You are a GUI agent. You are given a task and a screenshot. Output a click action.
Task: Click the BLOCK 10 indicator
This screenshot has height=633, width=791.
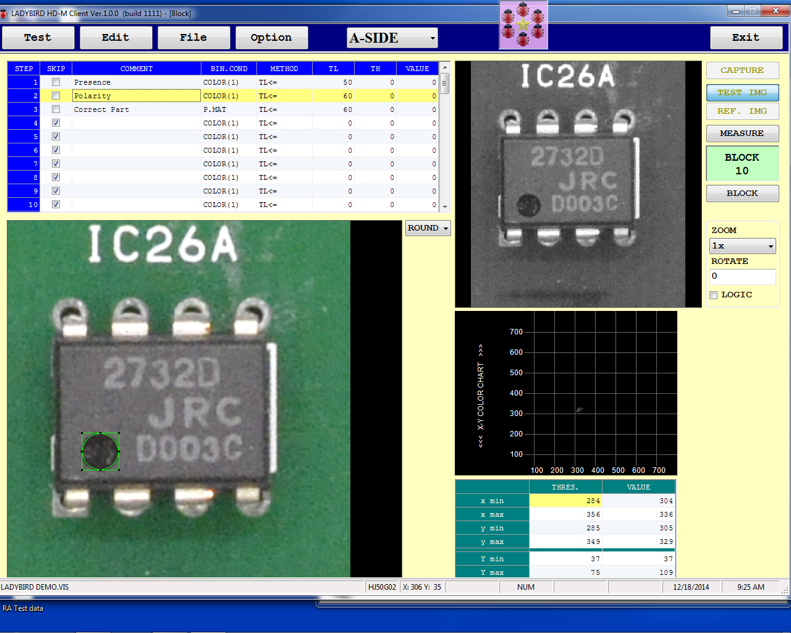click(x=742, y=164)
